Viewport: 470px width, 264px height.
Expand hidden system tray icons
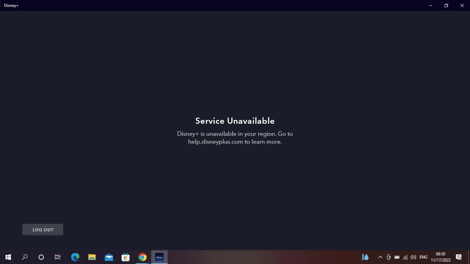click(x=380, y=257)
